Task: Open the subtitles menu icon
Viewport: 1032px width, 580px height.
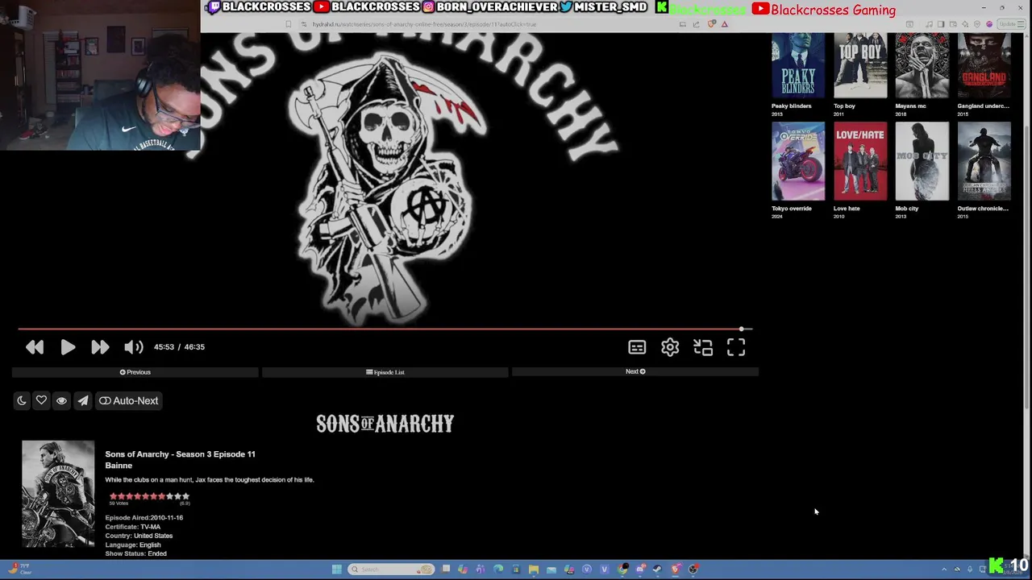Action: (x=637, y=347)
